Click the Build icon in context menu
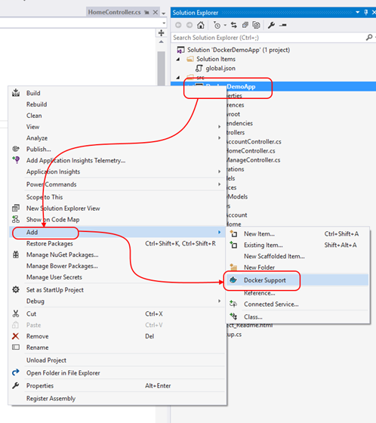 tap(16, 93)
